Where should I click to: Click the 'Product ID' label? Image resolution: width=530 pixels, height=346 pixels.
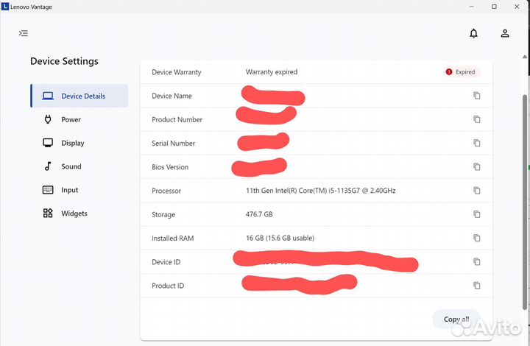pyautogui.click(x=168, y=286)
